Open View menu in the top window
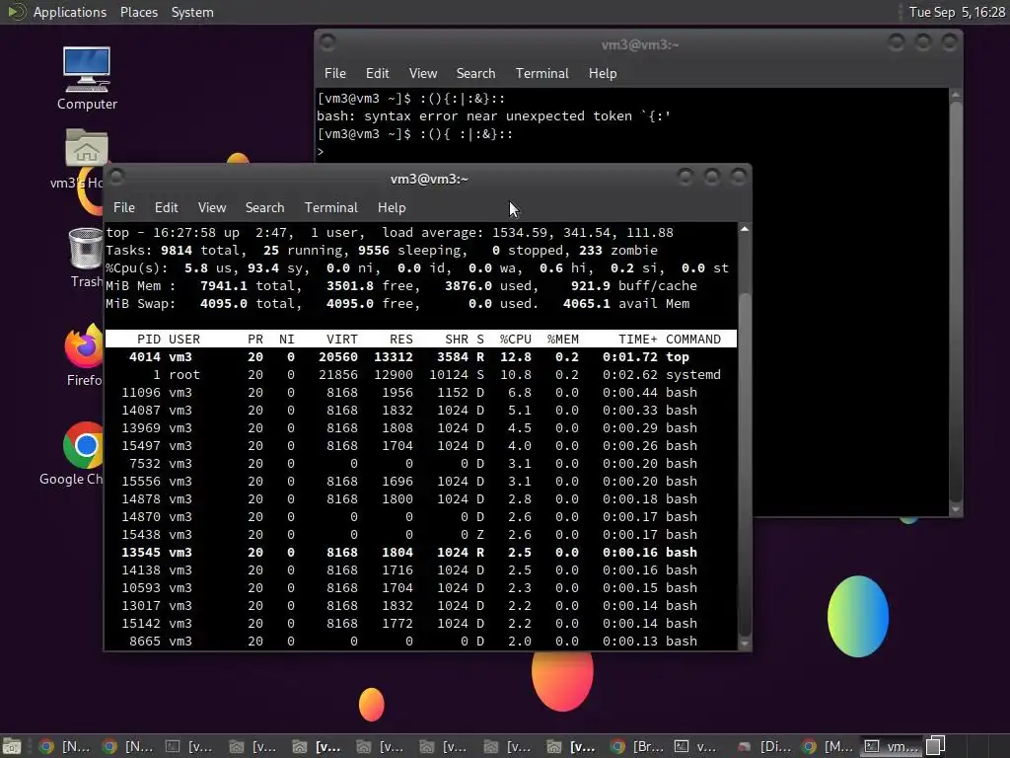Image resolution: width=1010 pixels, height=758 pixels. (212, 207)
